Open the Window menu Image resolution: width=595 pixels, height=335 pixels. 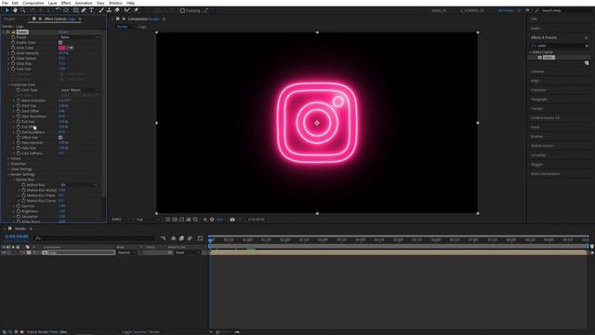pyautogui.click(x=115, y=3)
